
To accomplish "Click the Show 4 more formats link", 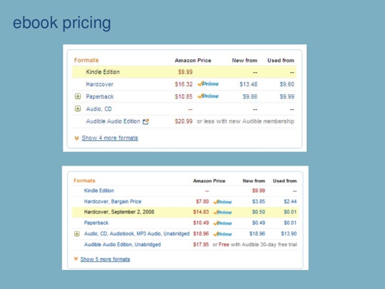I will coord(110,138).
